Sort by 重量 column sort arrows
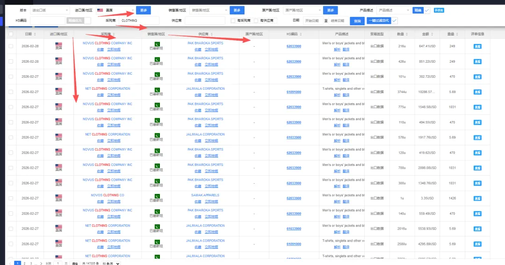 tap(457, 34)
